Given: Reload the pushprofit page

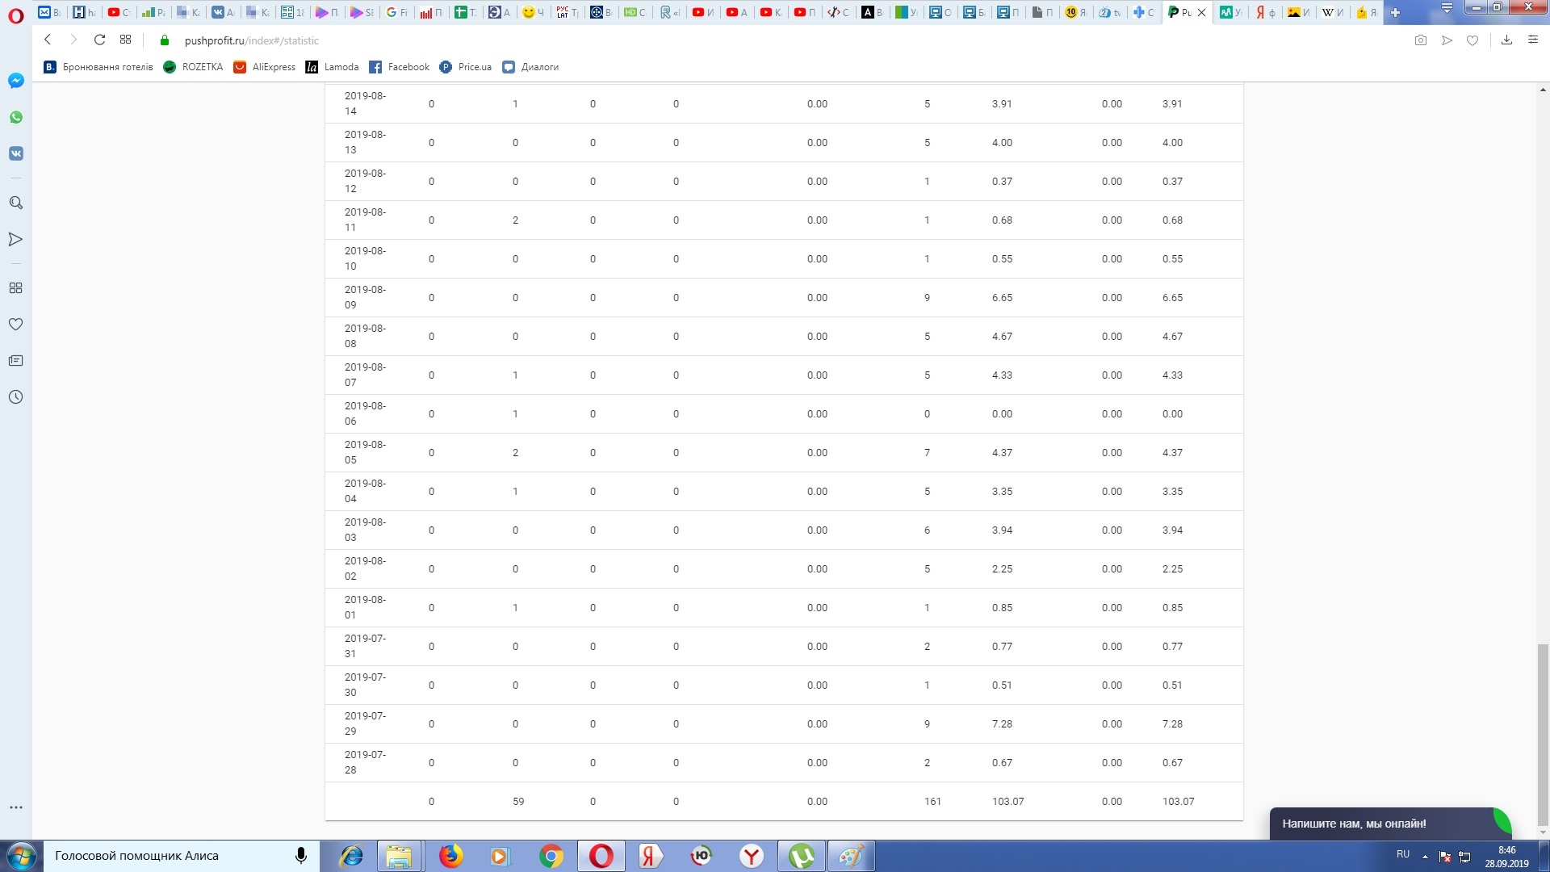Looking at the screenshot, I should click(x=99, y=40).
